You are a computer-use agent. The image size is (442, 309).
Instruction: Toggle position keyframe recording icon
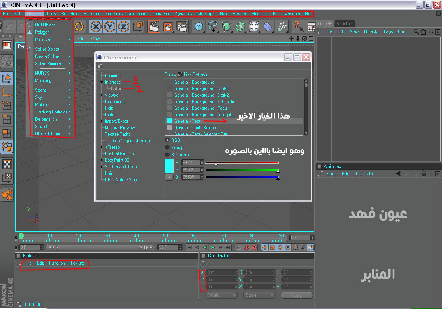pos(265,248)
